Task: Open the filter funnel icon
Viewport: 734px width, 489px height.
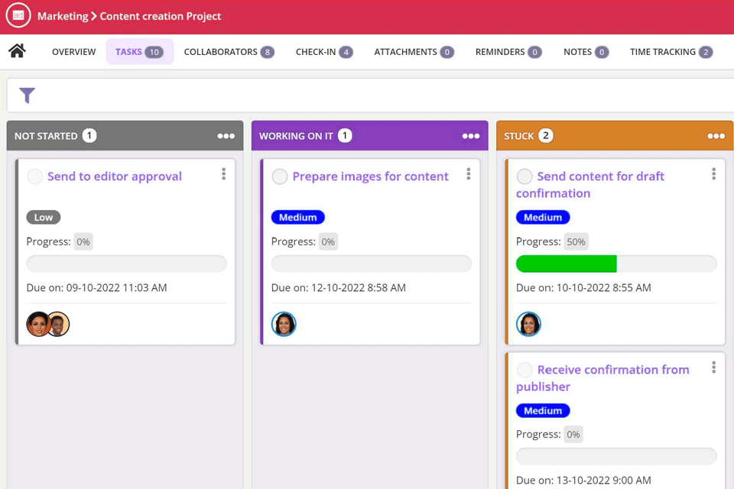Action: pos(27,96)
